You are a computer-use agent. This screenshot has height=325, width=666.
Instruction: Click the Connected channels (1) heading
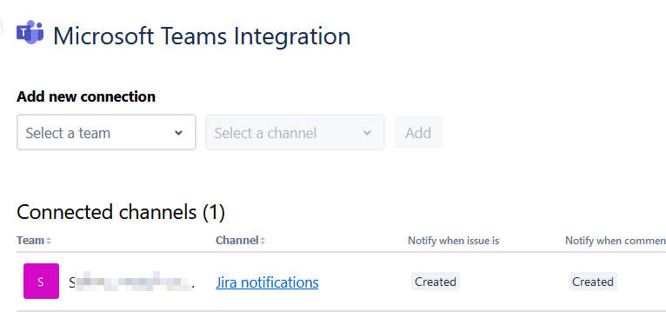click(121, 212)
